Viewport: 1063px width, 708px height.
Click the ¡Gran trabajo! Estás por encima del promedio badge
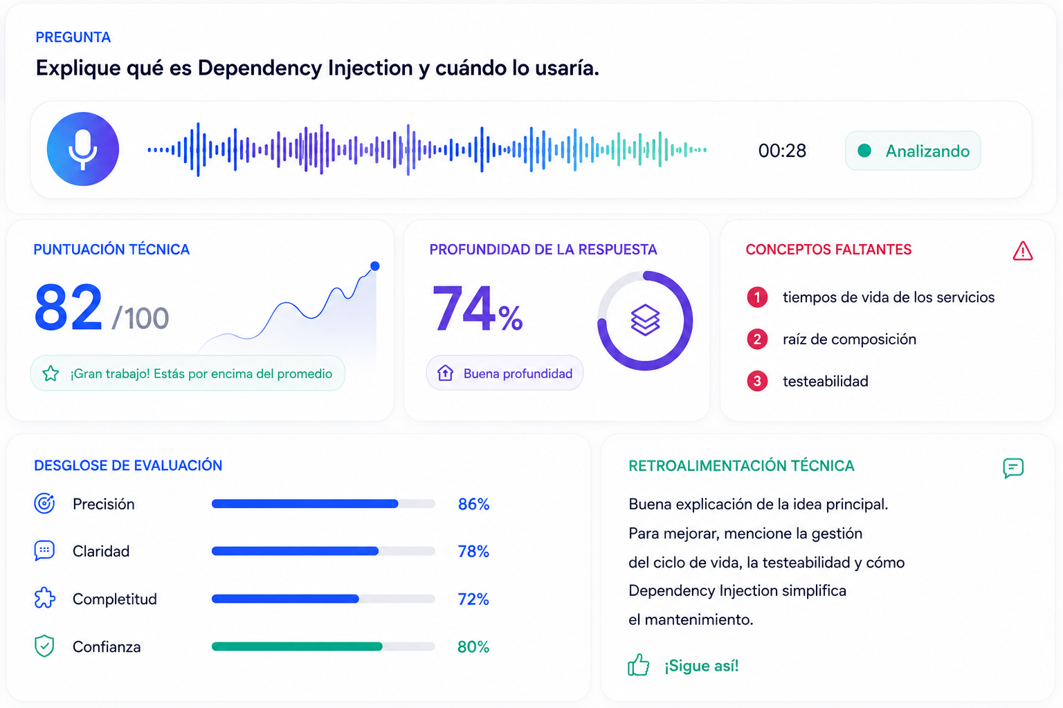coord(188,373)
